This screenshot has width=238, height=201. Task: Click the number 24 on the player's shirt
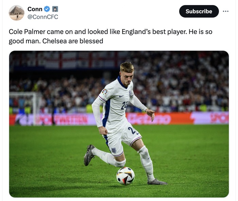pyautogui.click(x=124, y=105)
